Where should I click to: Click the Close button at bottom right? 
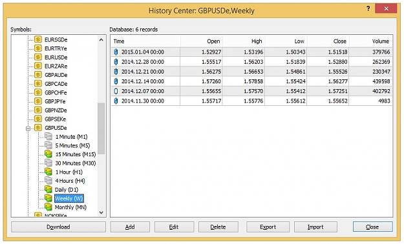point(373,227)
